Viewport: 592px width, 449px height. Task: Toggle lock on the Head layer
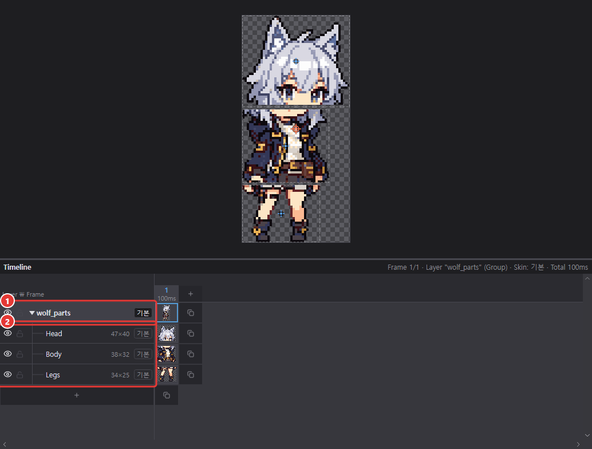[19, 333]
